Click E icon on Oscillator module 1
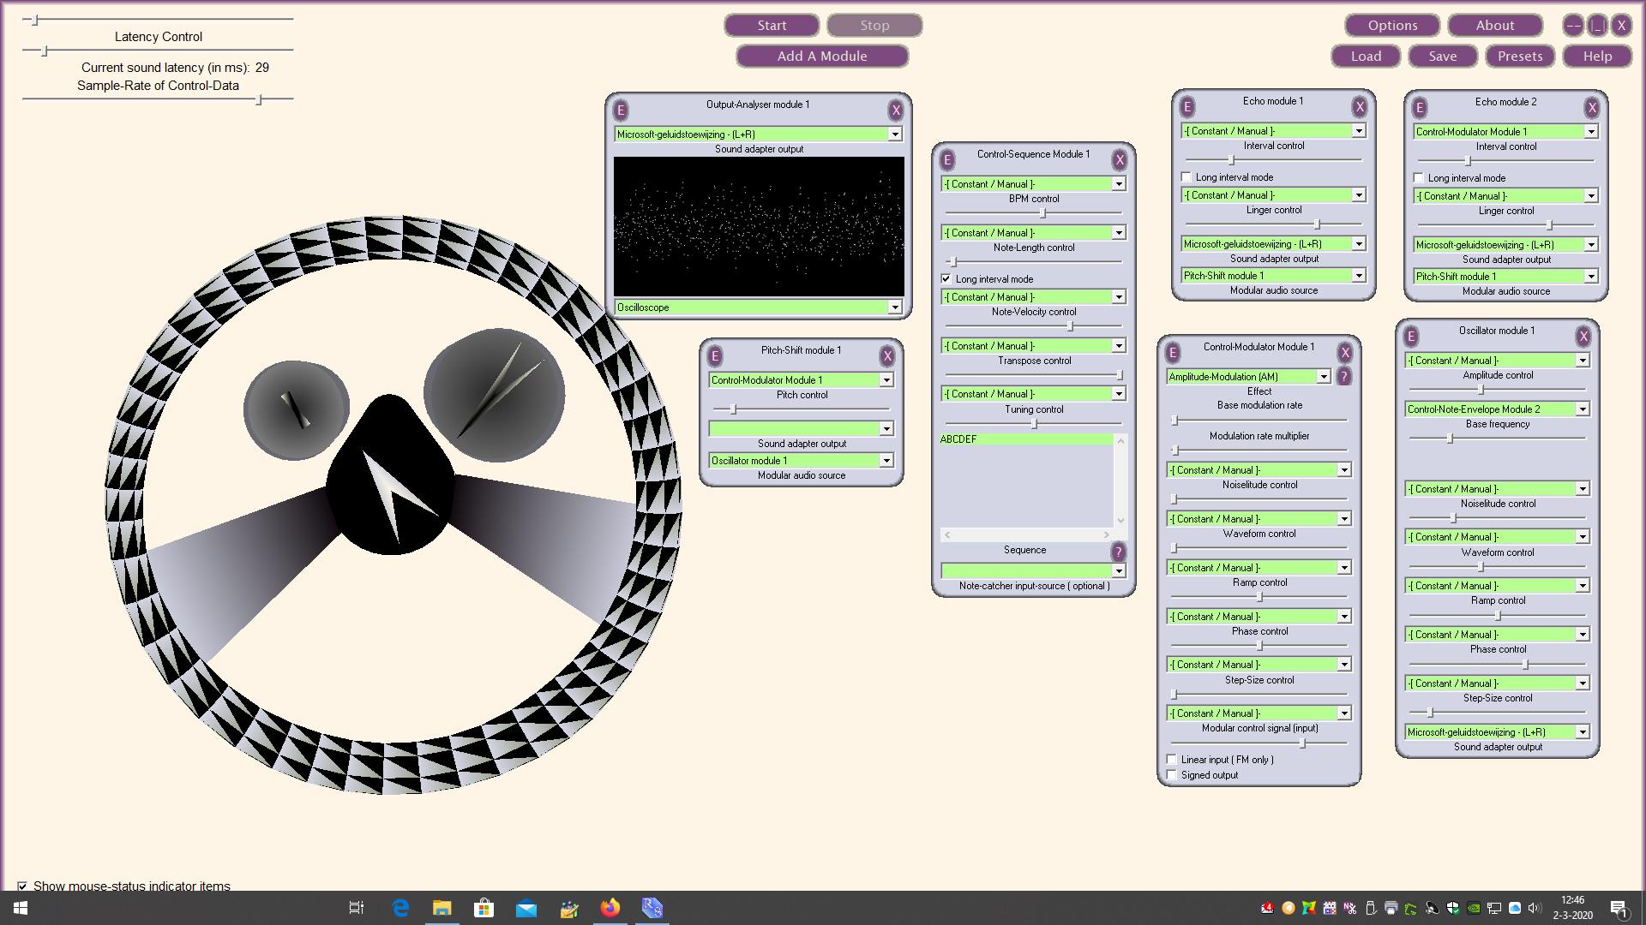Viewport: 1646px width, 925px height. tap(1411, 337)
